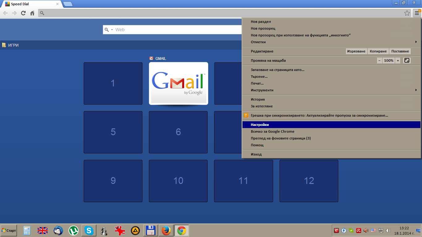Switch to Firefox in the taskbar
The height and width of the screenshot is (237, 422).
pyautogui.click(x=166, y=231)
